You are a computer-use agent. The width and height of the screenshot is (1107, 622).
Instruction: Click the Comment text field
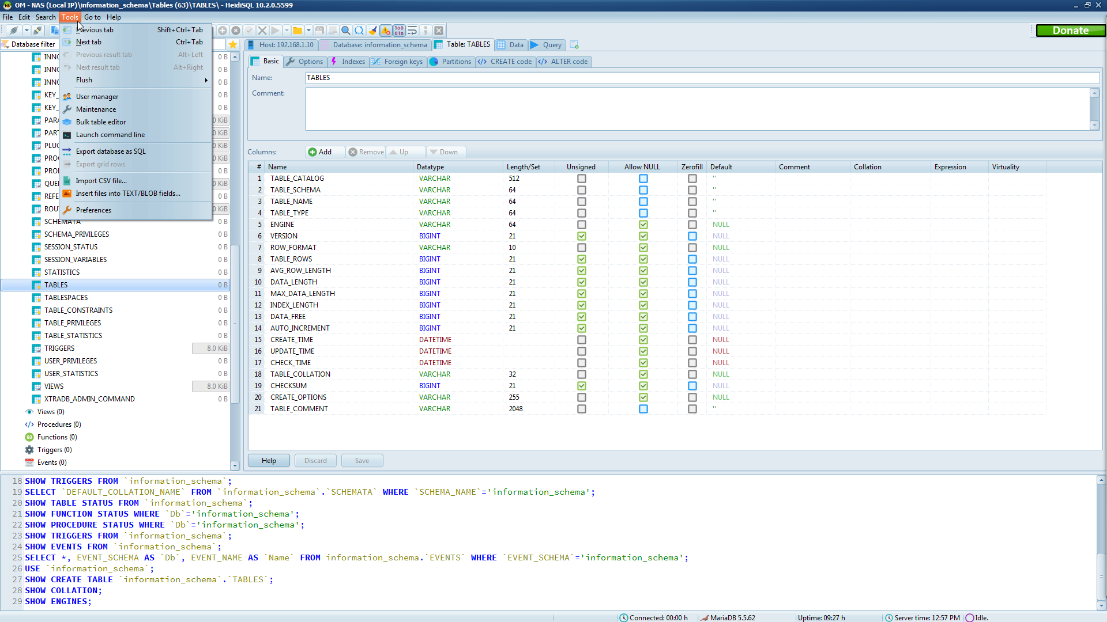pos(697,109)
